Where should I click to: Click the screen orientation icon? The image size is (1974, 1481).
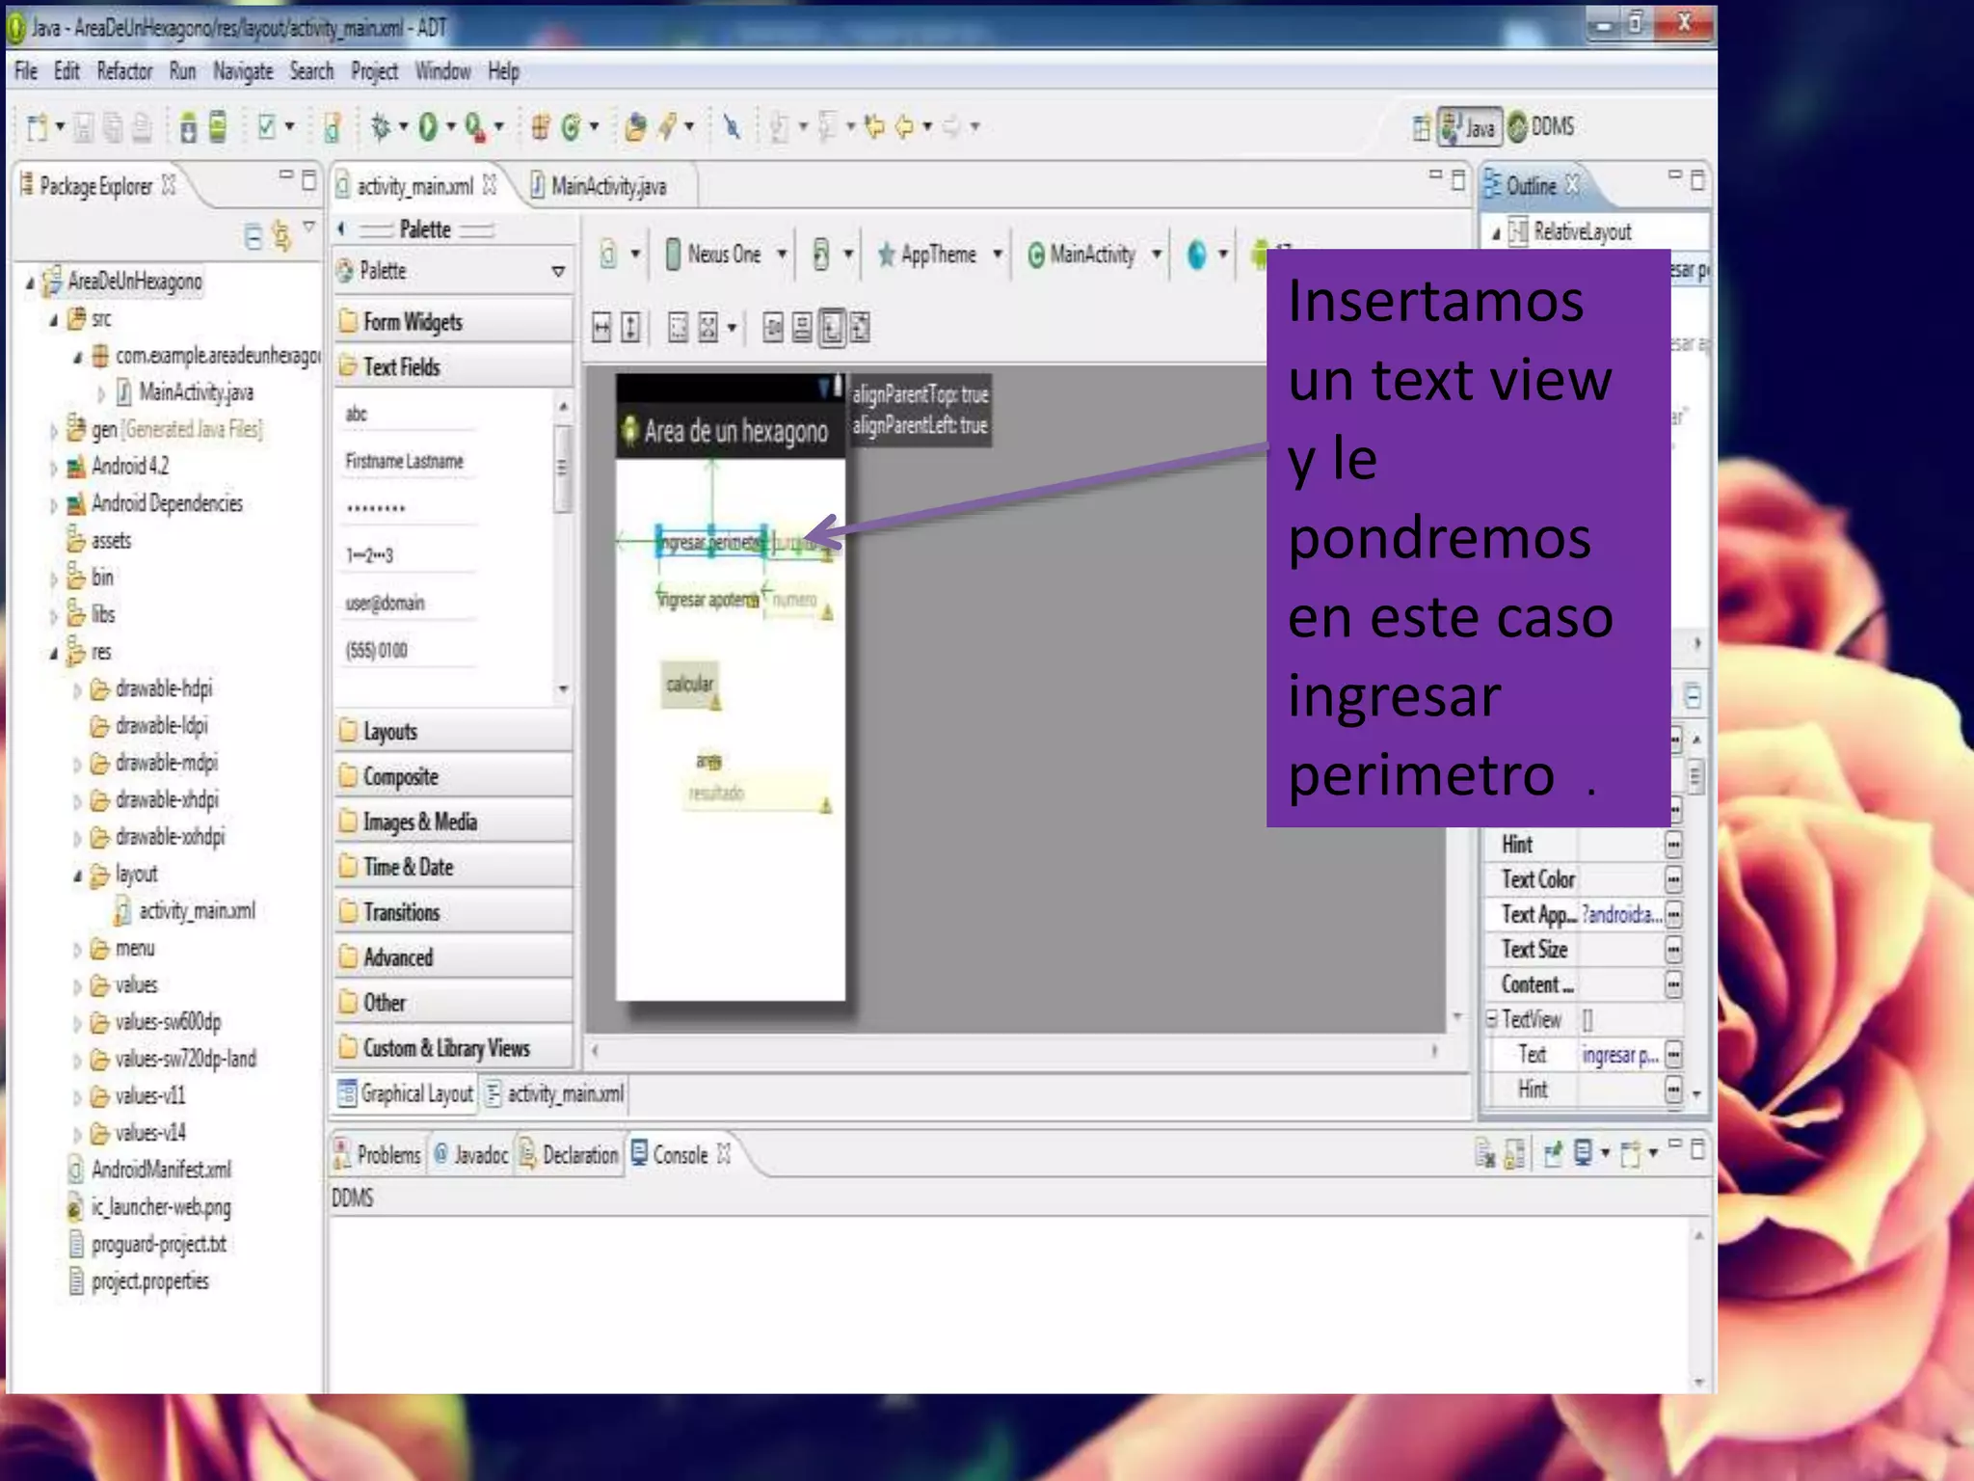[820, 255]
